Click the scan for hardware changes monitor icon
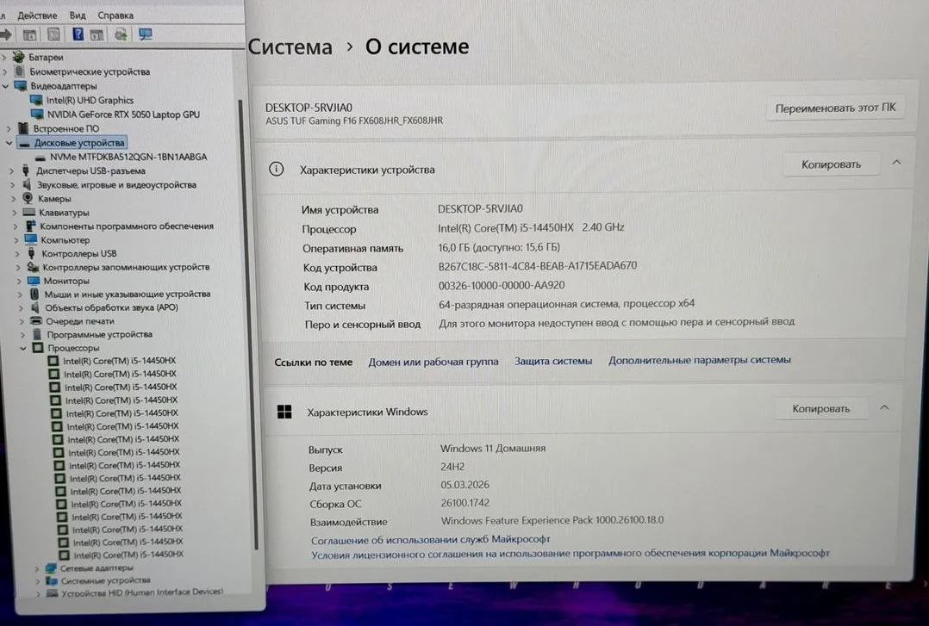This screenshot has height=626, width=929. click(x=145, y=34)
